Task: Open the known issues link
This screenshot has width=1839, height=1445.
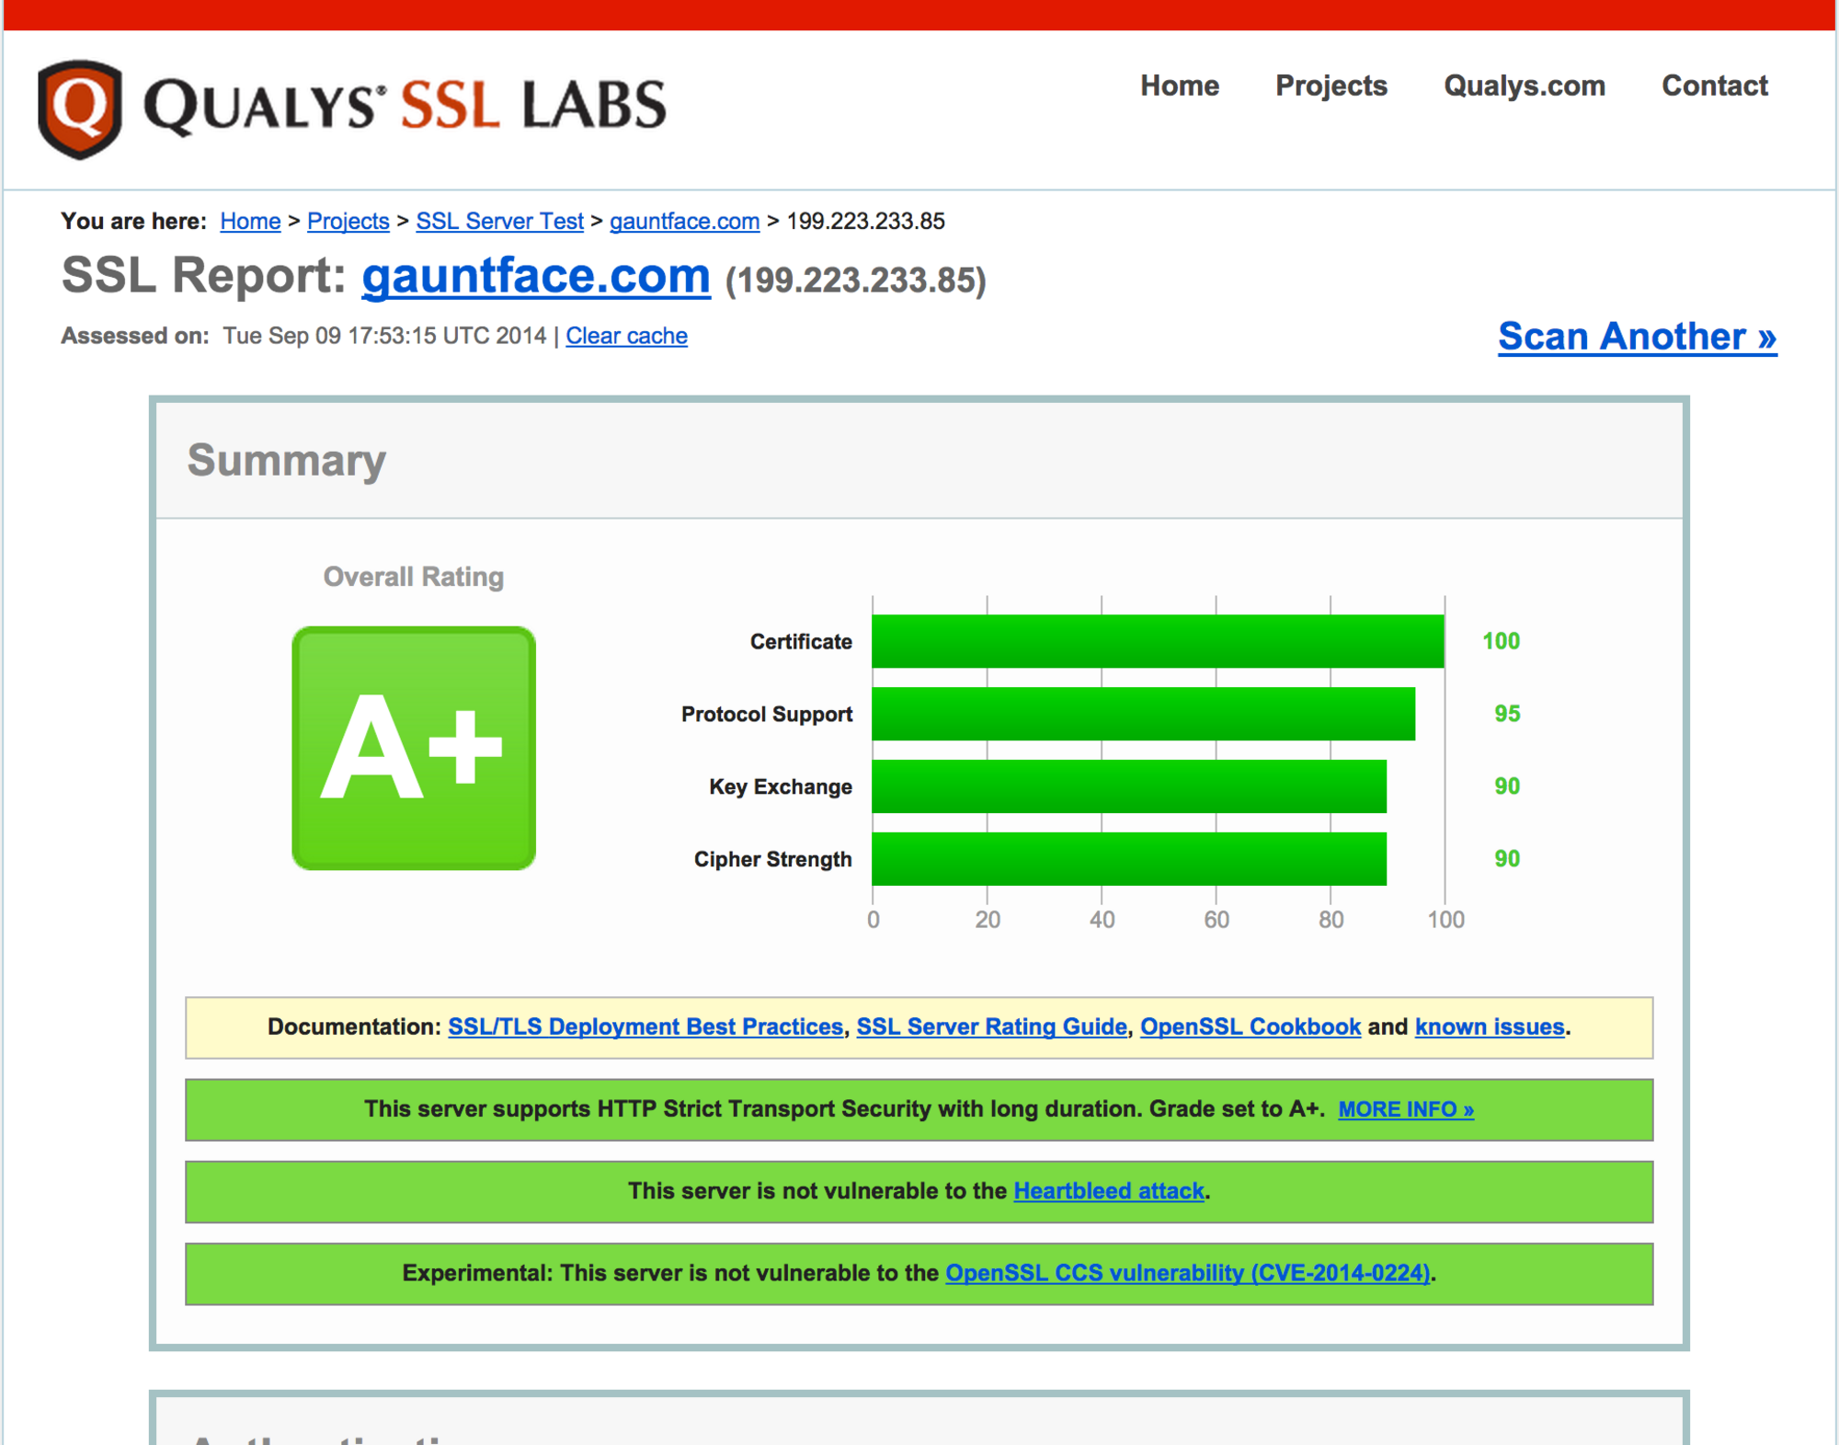Action: [1490, 1026]
